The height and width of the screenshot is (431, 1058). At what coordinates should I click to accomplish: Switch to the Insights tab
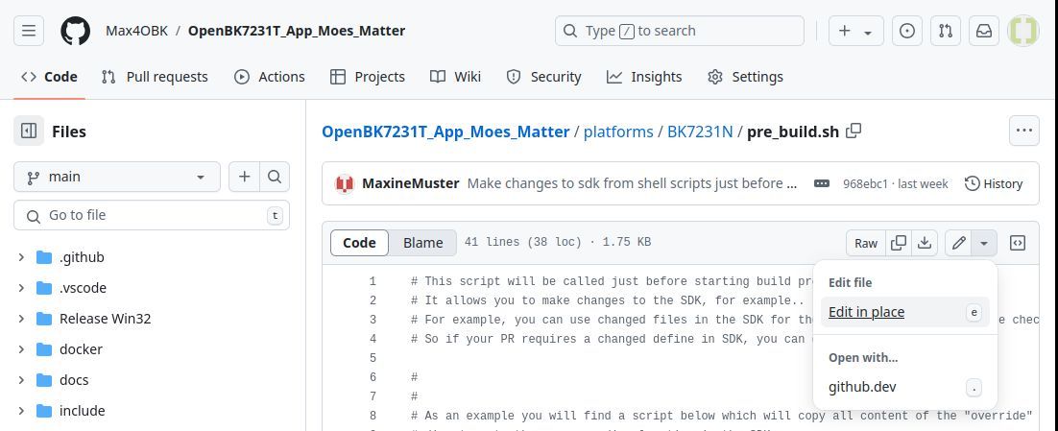[x=644, y=77]
